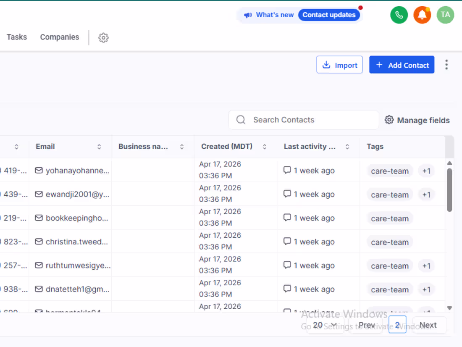Screen dimensions: 462x347
Task: Click the activity chat icon in ruthtumwesigye row
Action: (287, 265)
